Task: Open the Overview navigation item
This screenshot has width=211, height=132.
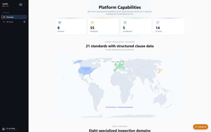Action: pyautogui.click(x=14, y=17)
